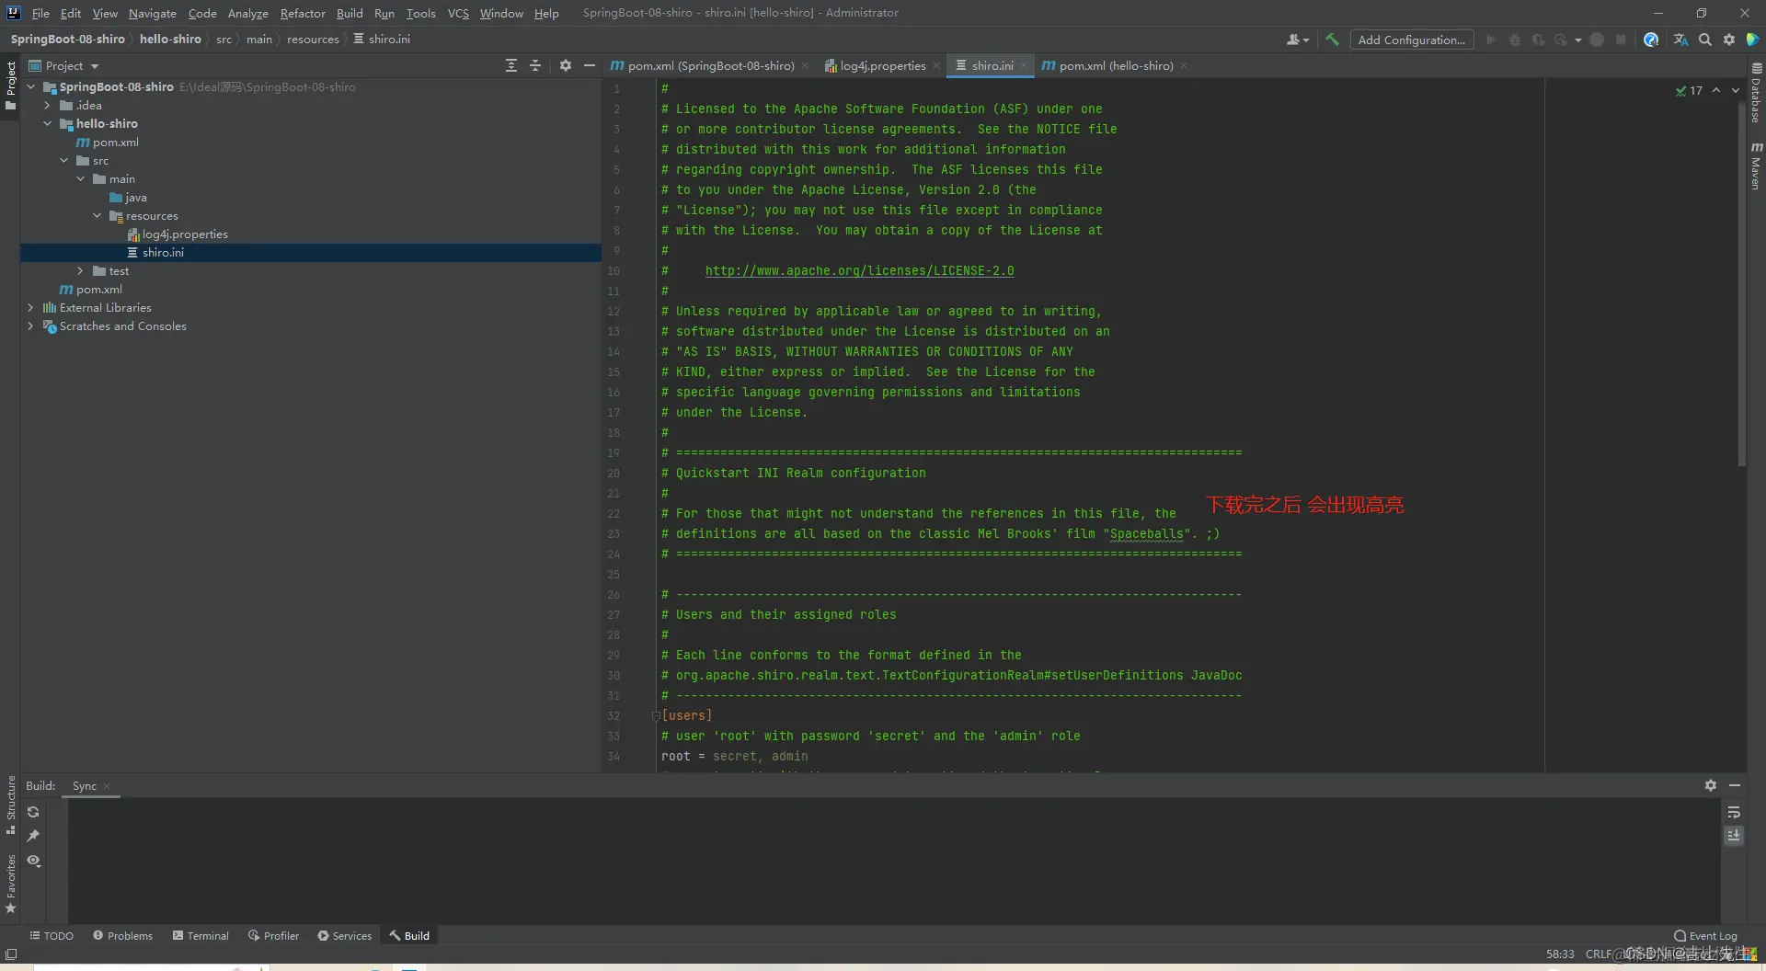Viewport: 1766px width, 971px height.
Task: Toggle the eye view filter in Build panel
Action: pos(33,861)
